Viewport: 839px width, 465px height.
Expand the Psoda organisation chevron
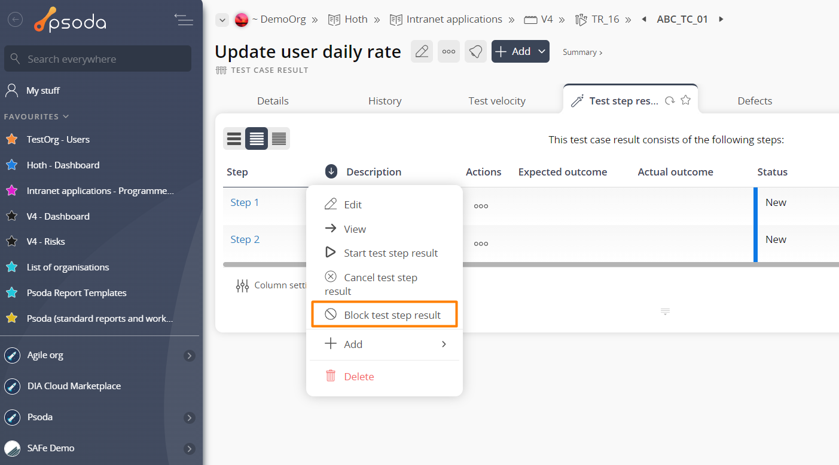click(x=189, y=417)
